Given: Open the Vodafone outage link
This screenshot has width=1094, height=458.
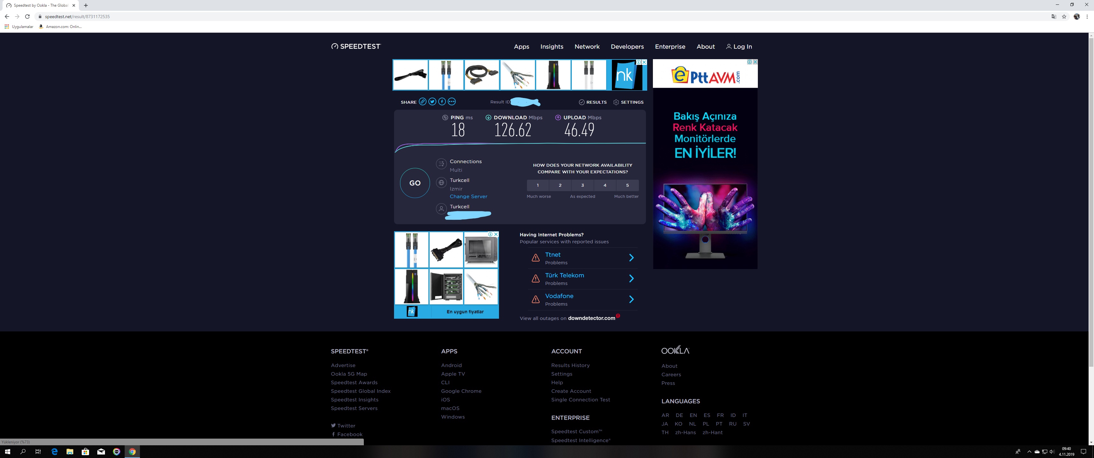Looking at the screenshot, I should point(559,296).
